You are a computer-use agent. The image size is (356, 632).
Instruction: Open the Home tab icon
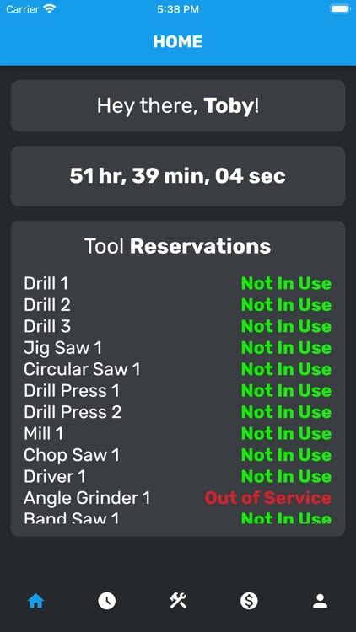click(35, 602)
